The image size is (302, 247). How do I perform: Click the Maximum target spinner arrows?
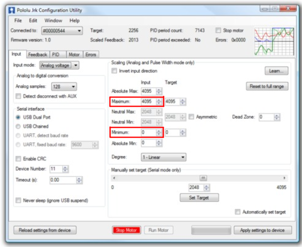click(183, 101)
